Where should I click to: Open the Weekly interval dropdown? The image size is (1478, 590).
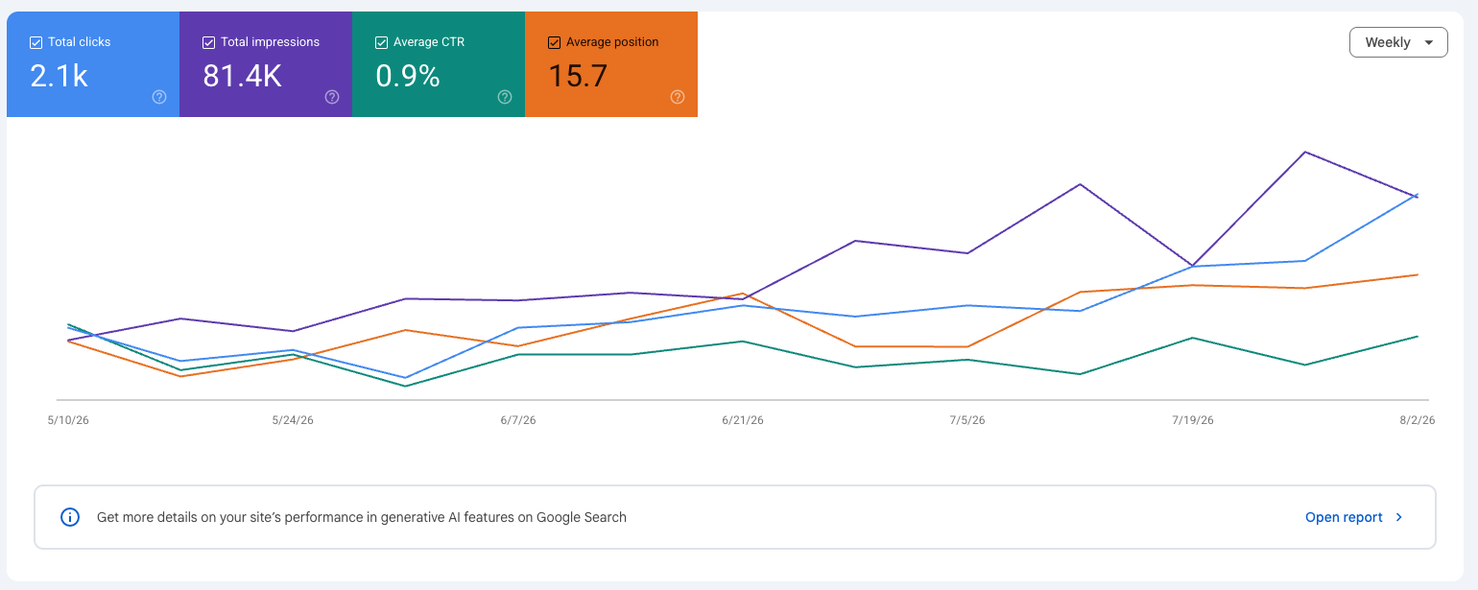(x=1398, y=42)
